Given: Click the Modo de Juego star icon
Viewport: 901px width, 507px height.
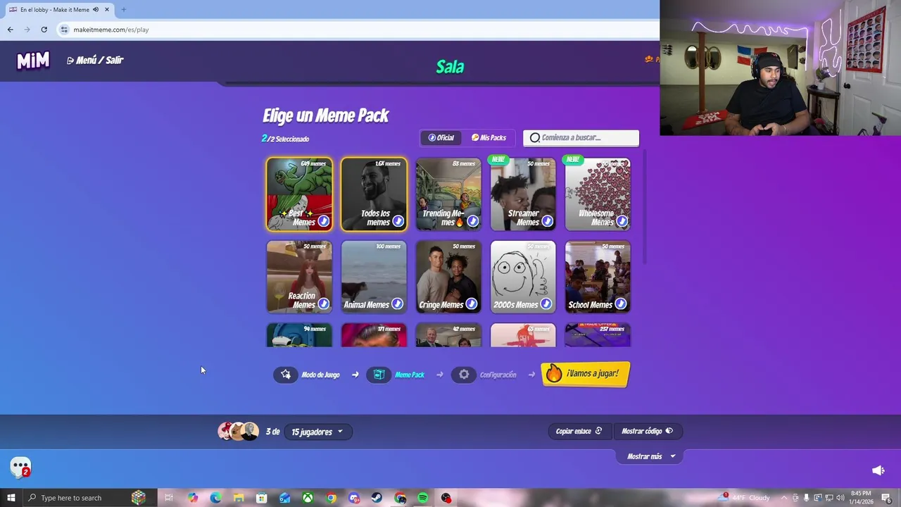Looking at the screenshot, I should click(286, 375).
